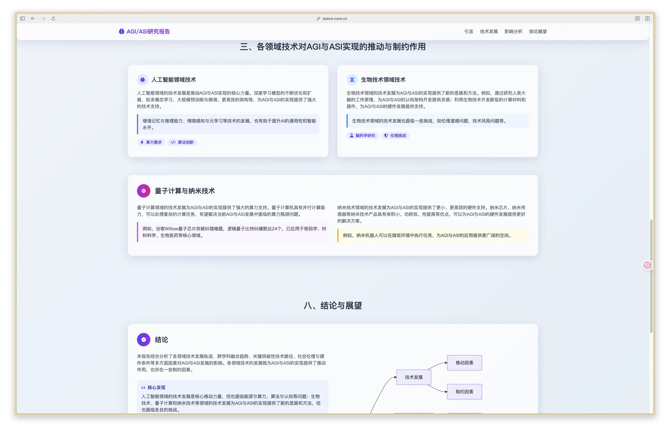
Task: Toggle the lightning icon on 算力需求 tag
Action: (x=142, y=142)
